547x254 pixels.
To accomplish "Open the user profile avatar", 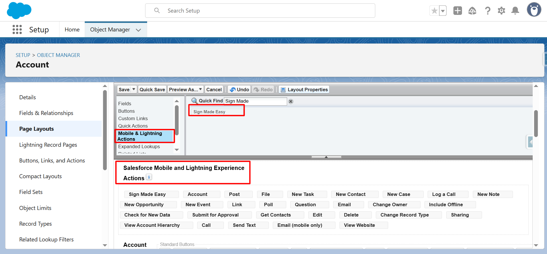I will (534, 10).
